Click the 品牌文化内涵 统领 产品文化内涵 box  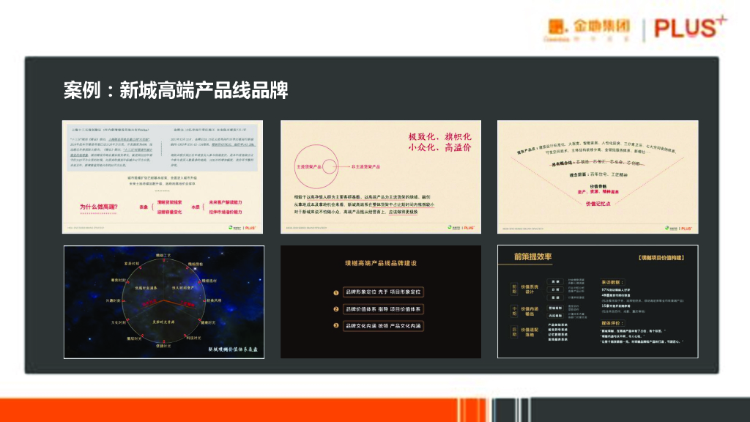pos(383,326)
